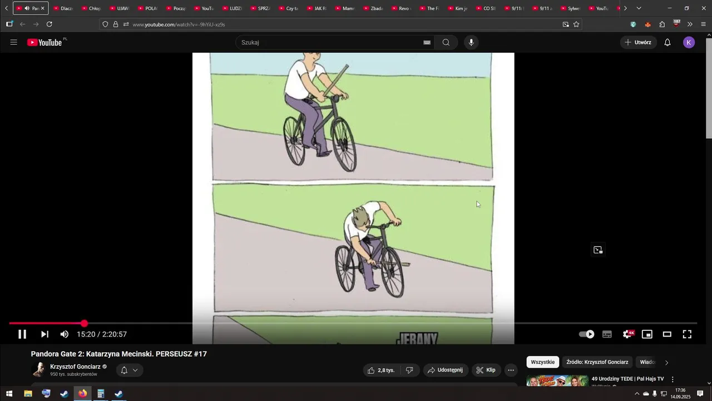Show more filter chips with arrow
This screenshot has width=712, height=401.
pyautogui.click(x=666, y=363)
